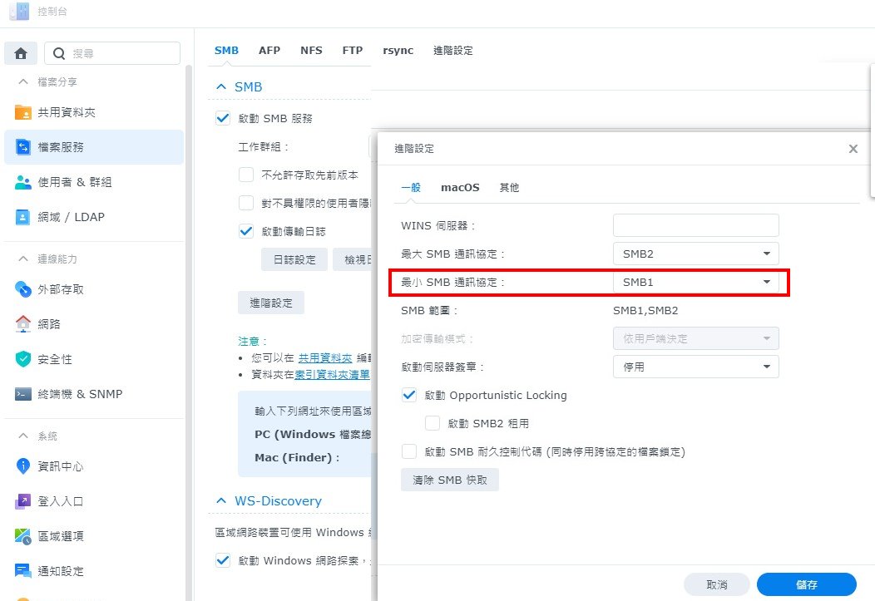
Task: Click the home icon in sidebar
Action: 21,53
